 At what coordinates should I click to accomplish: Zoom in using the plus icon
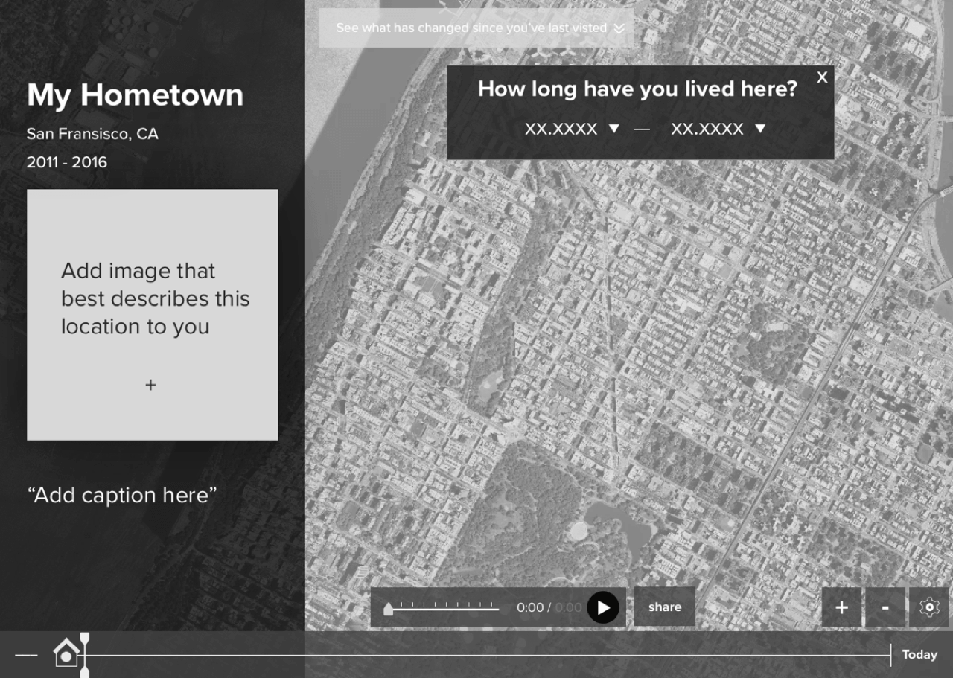pos(841,607)
